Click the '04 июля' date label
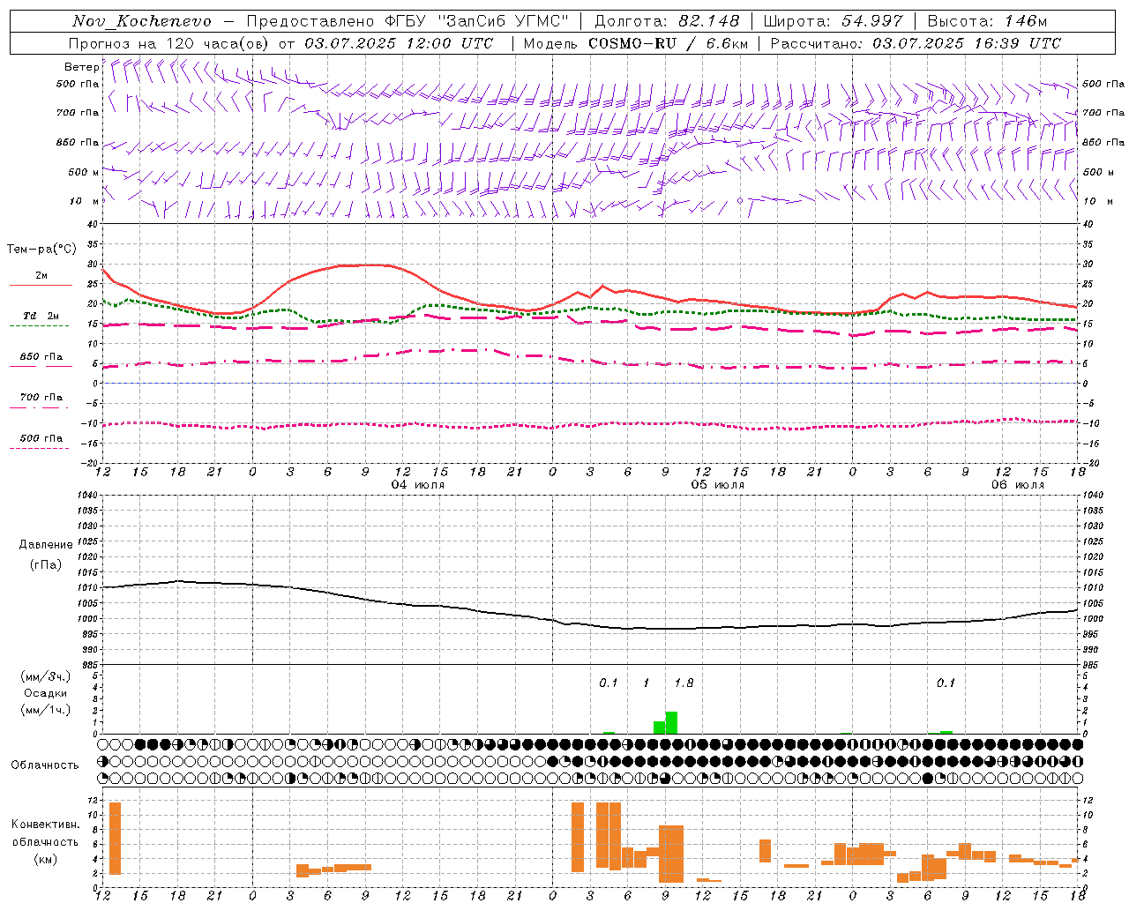 (418, 485)
